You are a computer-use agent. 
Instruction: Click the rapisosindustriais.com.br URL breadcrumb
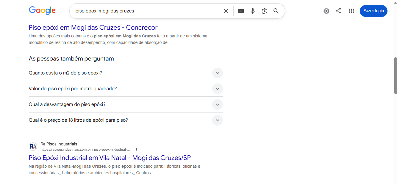(85, 150)
